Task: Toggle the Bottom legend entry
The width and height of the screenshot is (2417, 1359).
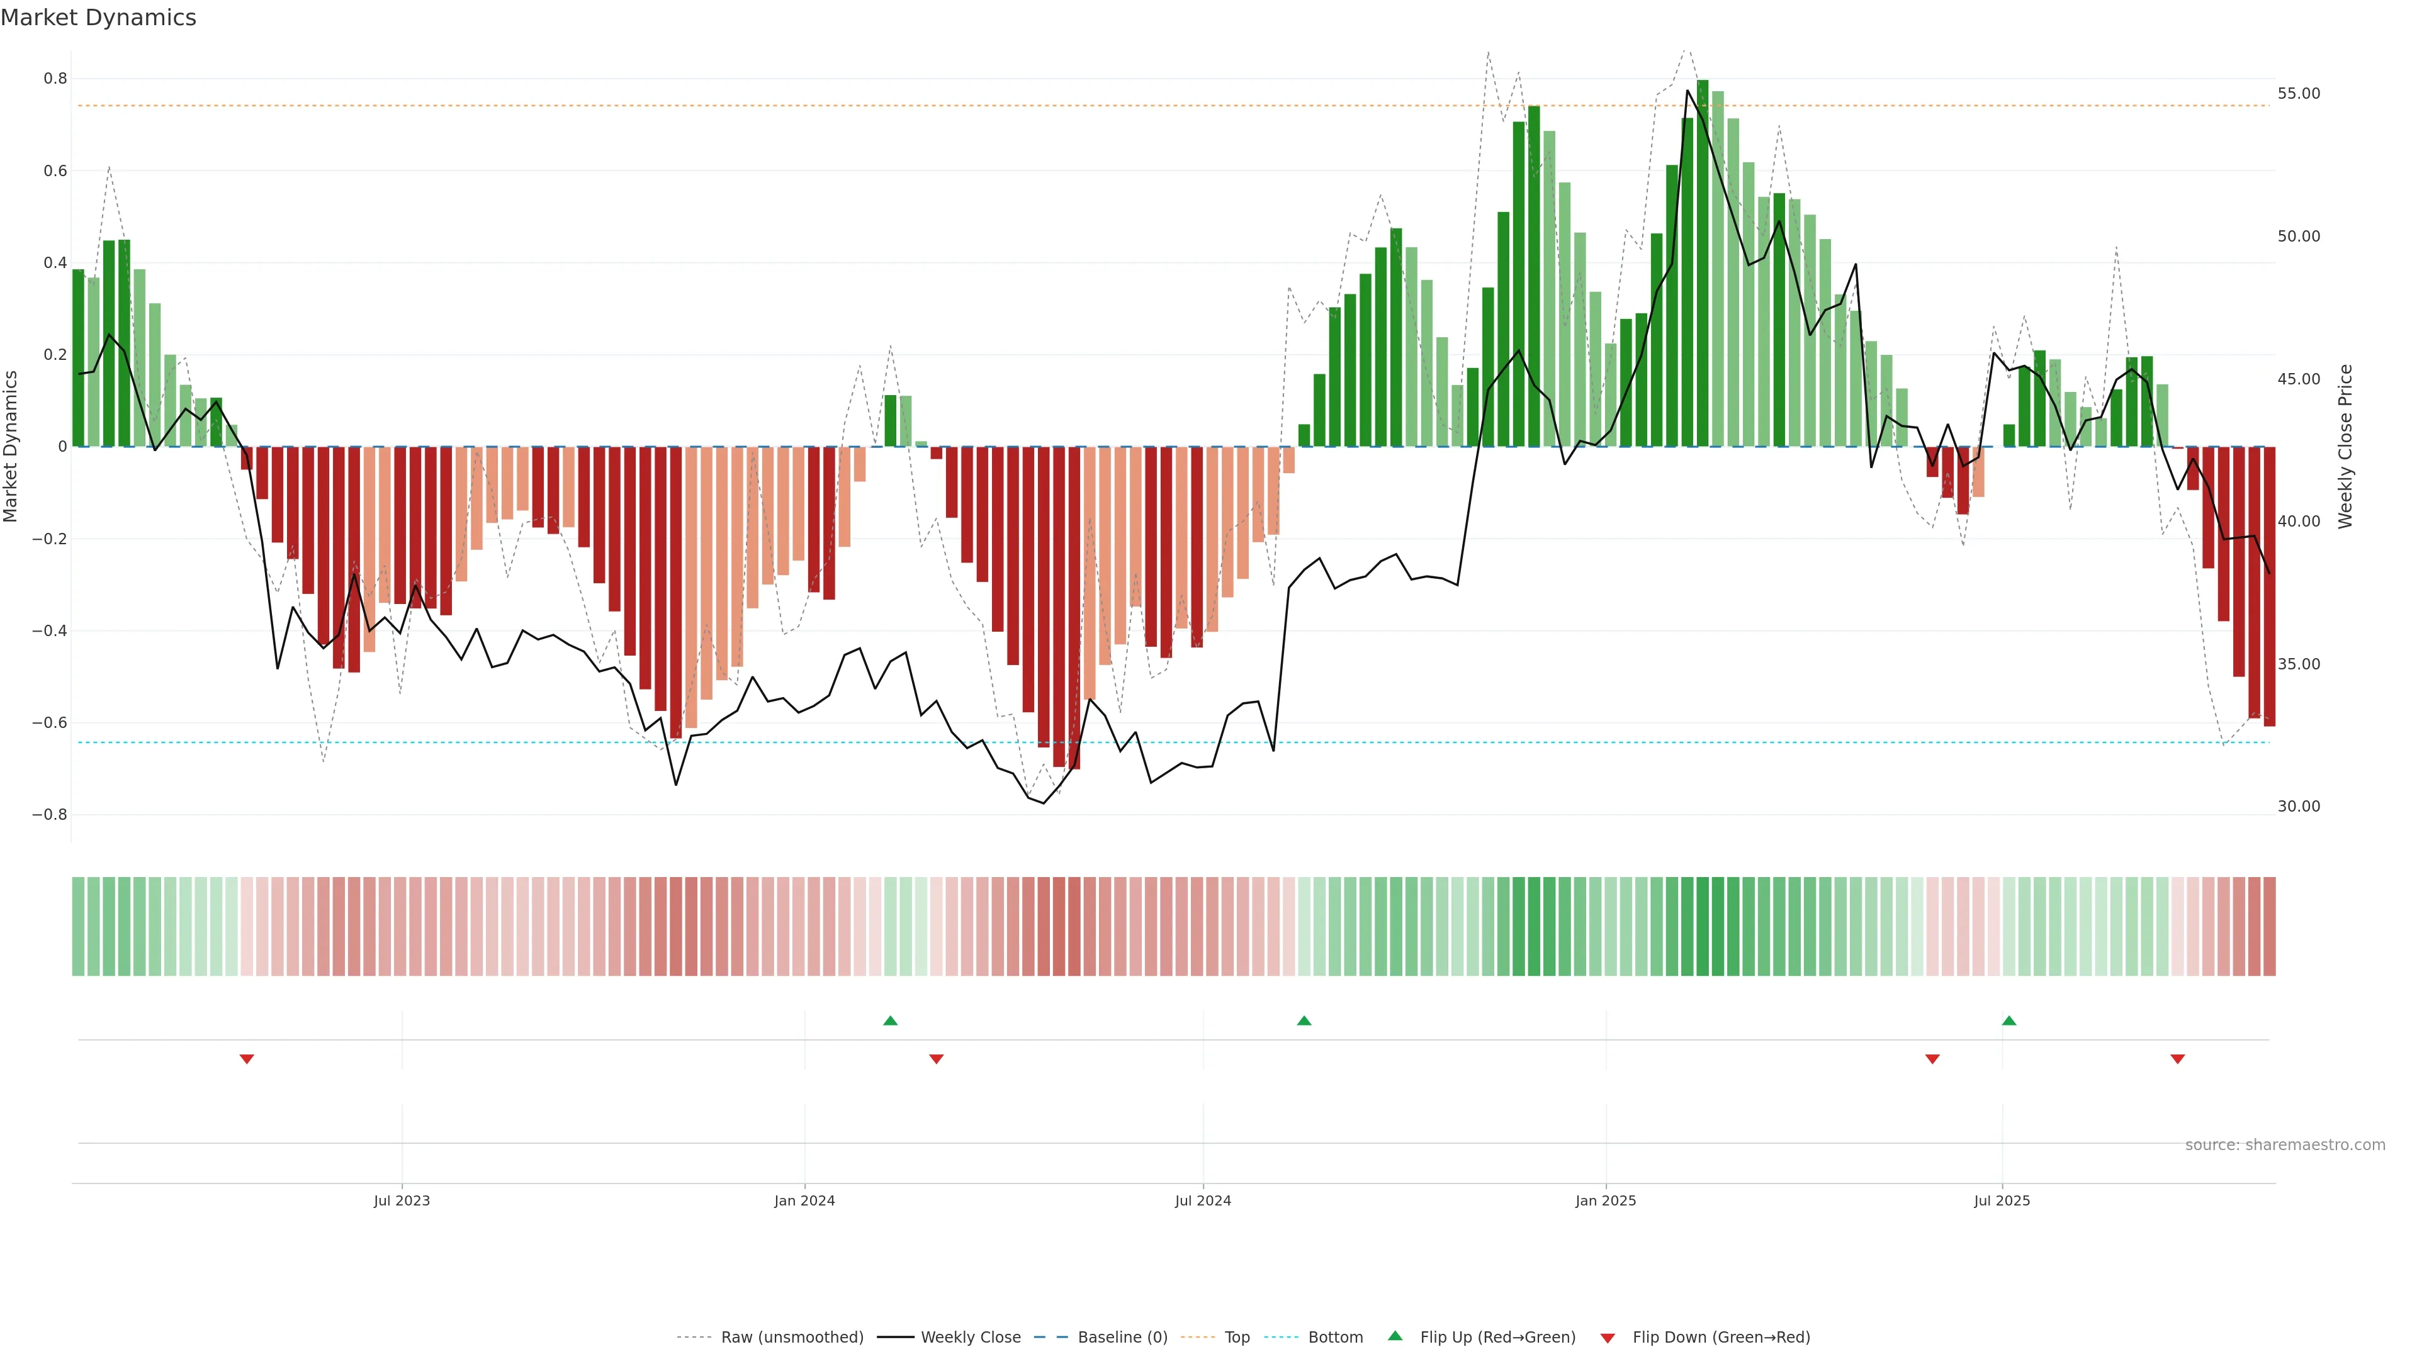Action: coord(1335,1338)
